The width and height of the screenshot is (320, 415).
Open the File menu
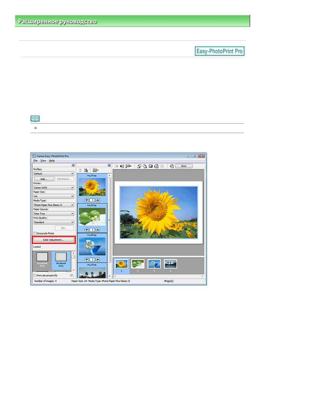point(36,161)
